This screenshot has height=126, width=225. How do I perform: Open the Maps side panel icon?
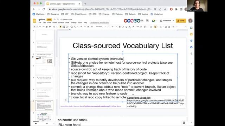pyautogui.click(x=191, y=54)
